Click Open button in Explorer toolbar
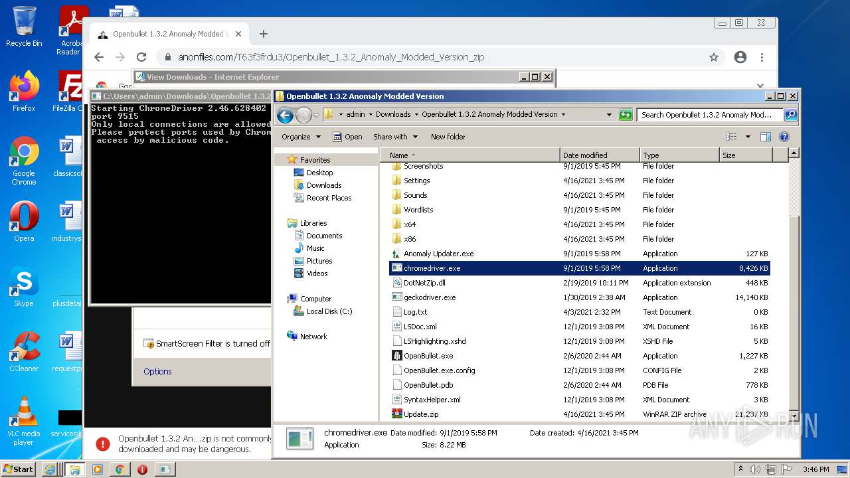 [347, 137]
